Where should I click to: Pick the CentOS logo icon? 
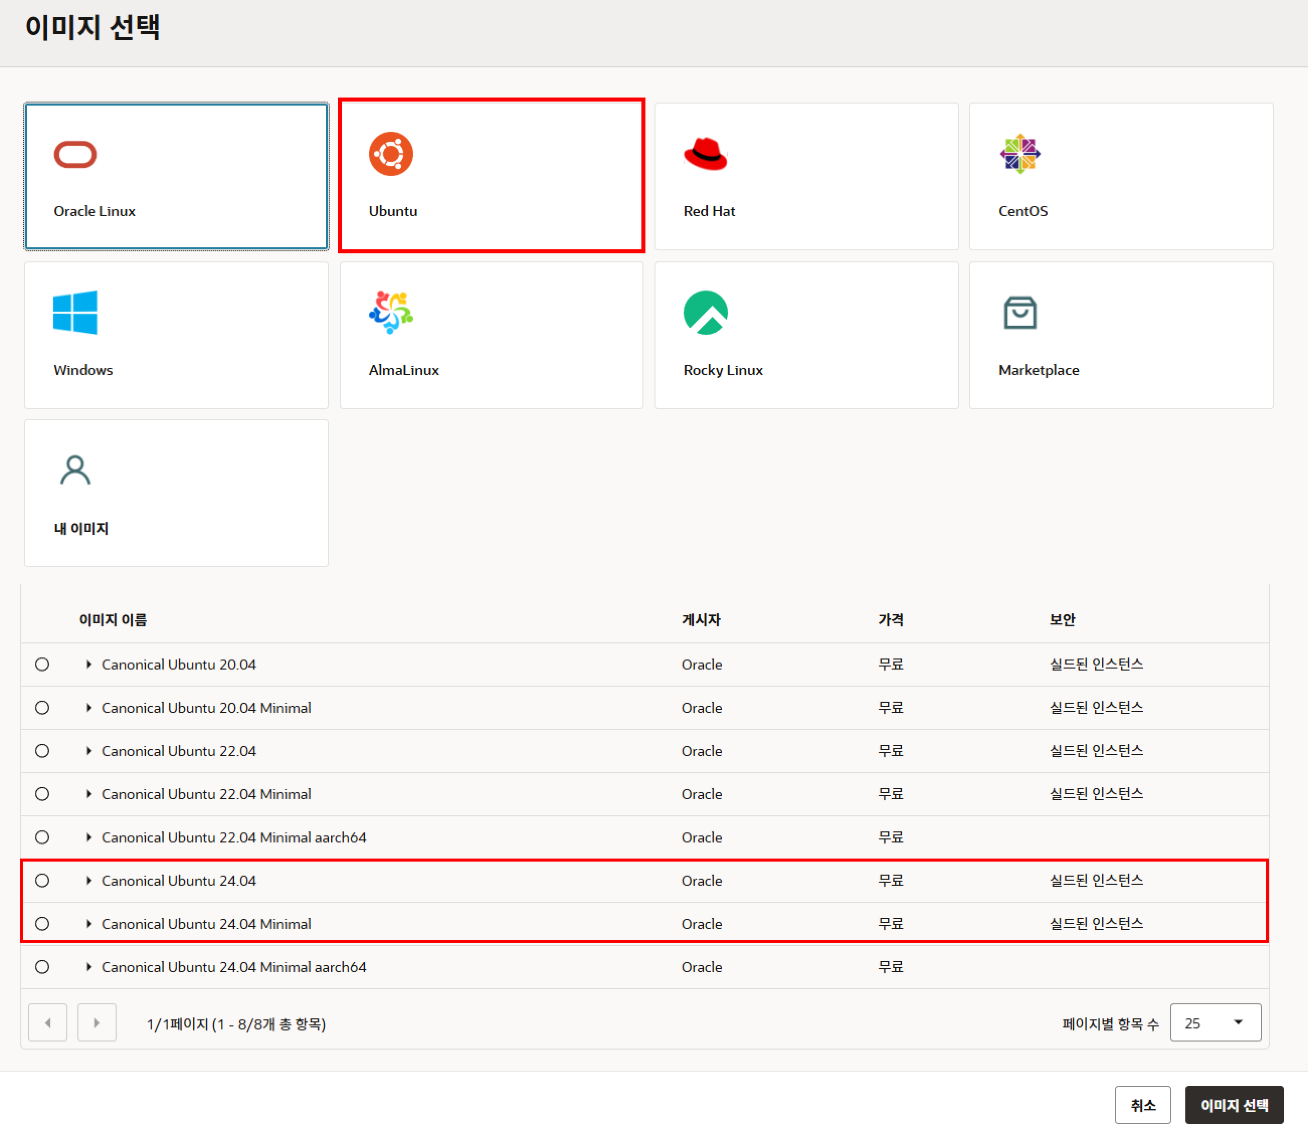1020,154
